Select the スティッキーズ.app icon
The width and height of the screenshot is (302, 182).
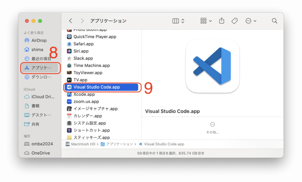click(69, 137)
